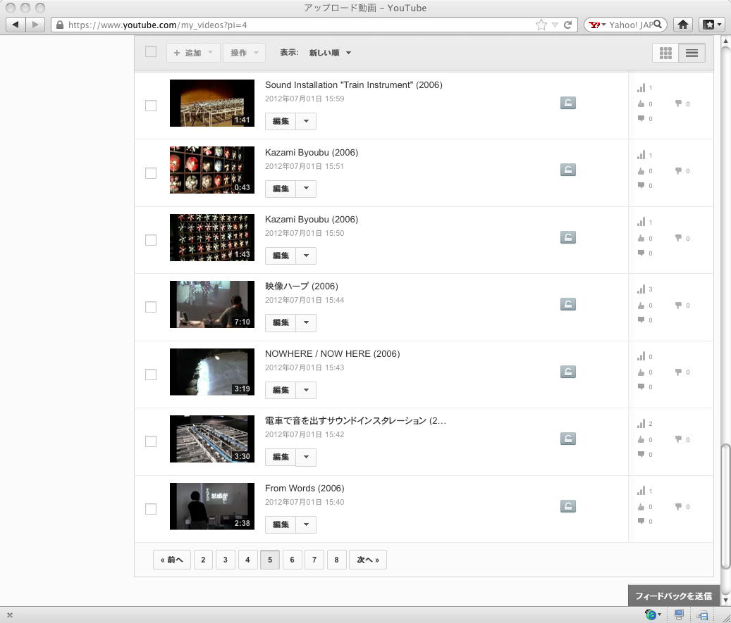This screenshot has width=731, height=623.
Task: Open the Train Instrument video thumbnail
Action: coord(212,103)
